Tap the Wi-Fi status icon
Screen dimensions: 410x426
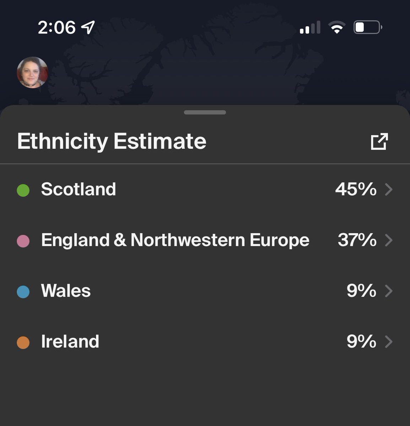click(x=337, y=27)
